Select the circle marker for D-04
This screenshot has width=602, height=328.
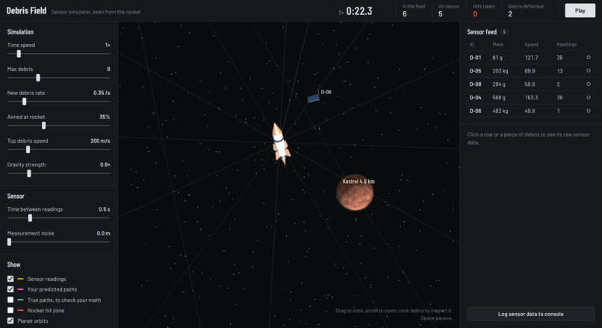(588, 97)
